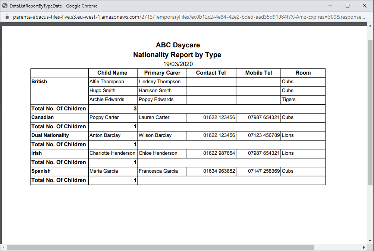Click the horizontal scrollbar right arrow
This screenshot has height=251, width=374.
[364, 247]
